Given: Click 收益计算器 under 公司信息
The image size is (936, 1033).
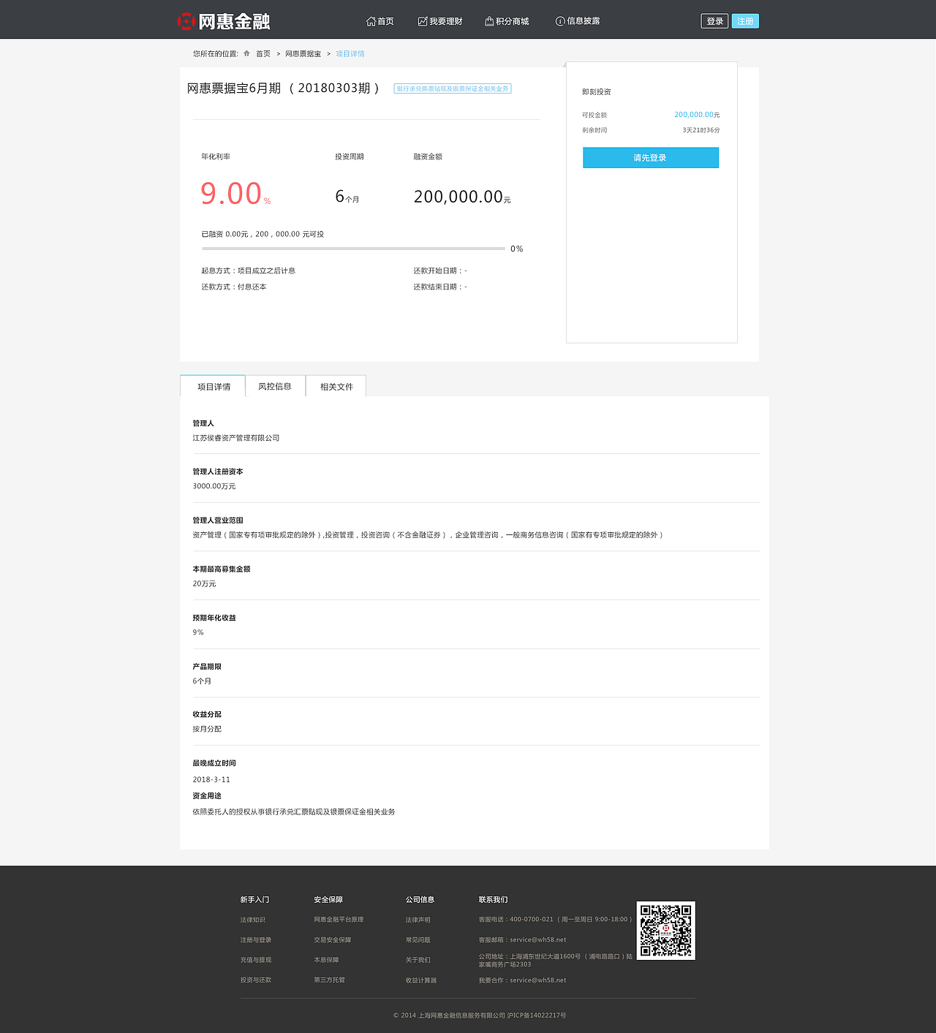Looking at the screenshot, I should click(421, 980).
